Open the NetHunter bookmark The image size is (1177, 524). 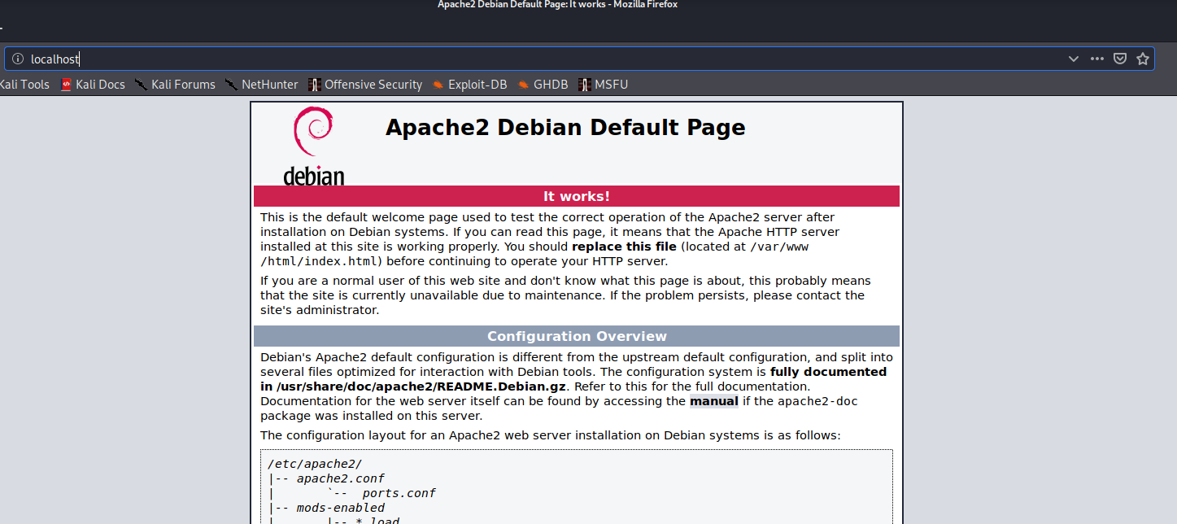(x=262, y=85)
